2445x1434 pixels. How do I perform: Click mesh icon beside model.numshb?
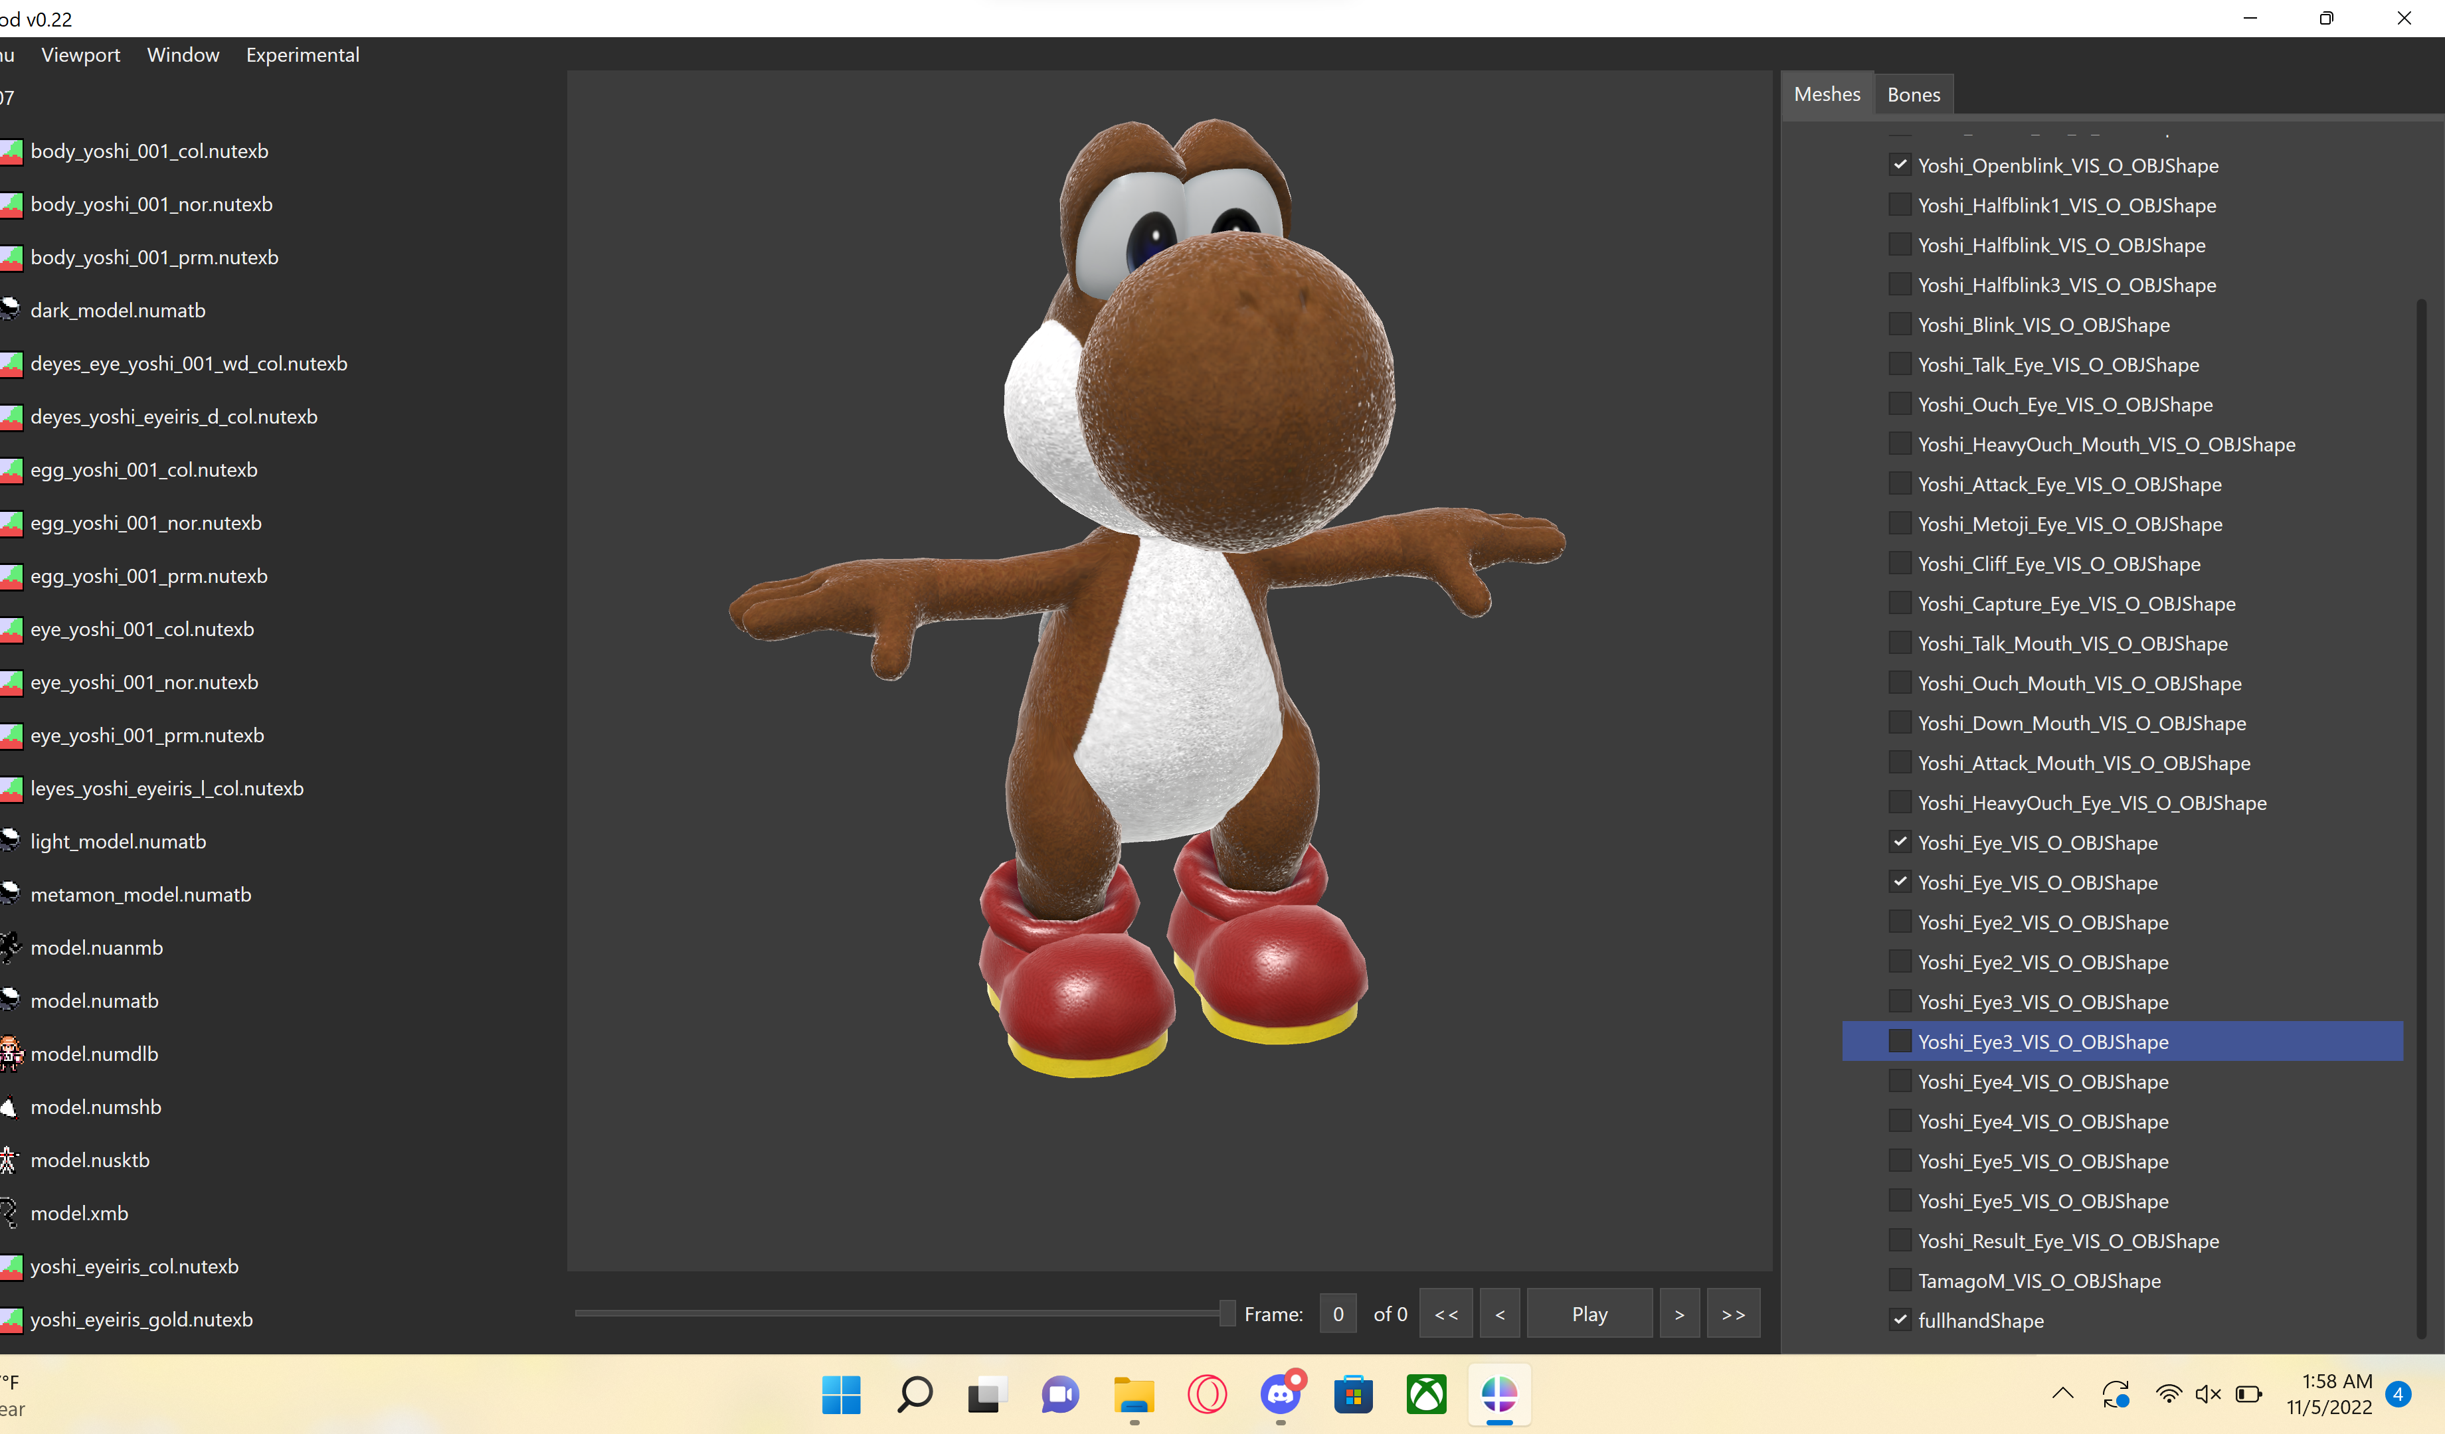click(9, 1107)
